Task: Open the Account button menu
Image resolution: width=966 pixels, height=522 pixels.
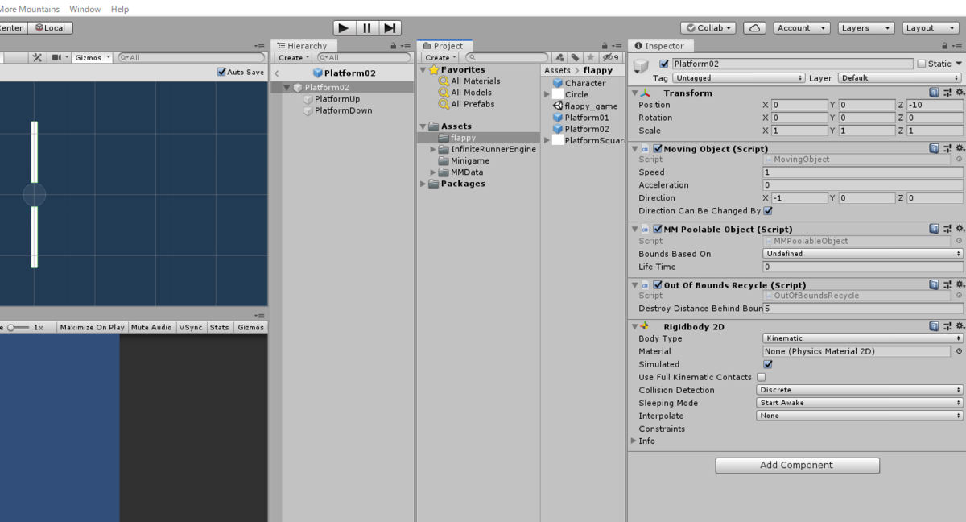Action: [802, 28]
